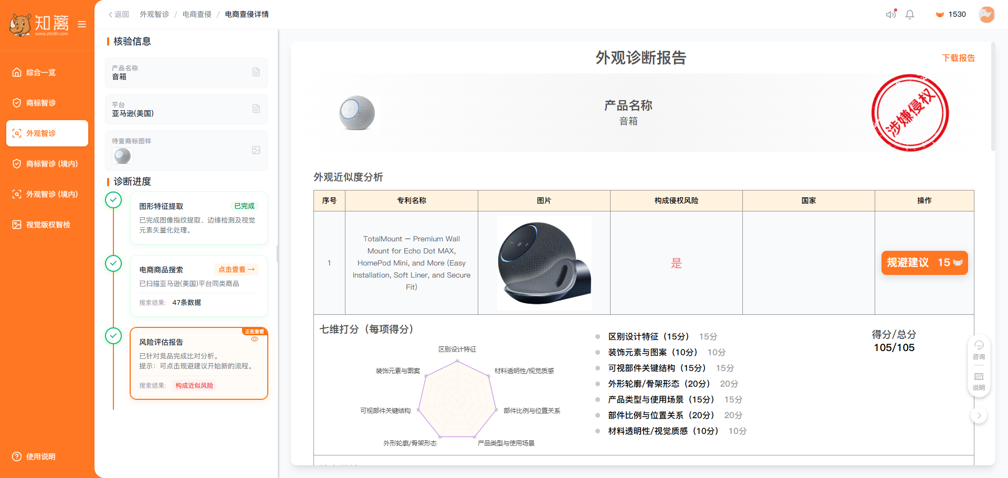Image resolution: width=1008 pixels, height=478 pixels.
Task: Open 商标智诊 menu item
Action: coord(47,103)
